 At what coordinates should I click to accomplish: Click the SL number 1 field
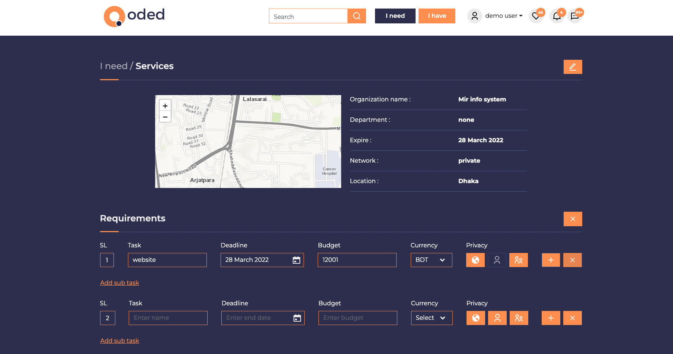click(107, 260)
